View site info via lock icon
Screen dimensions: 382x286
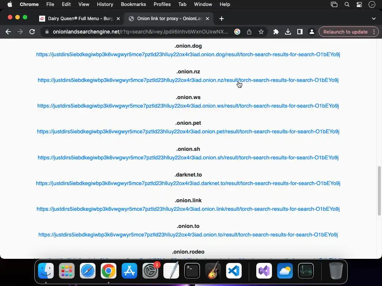47,32
